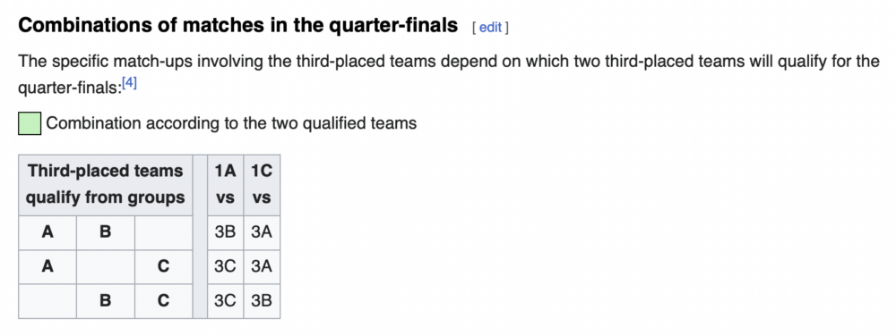The height and width of the screenshot is (336, 896).
Task: Click the edit link beside the heading
Action: pos(490,28)
